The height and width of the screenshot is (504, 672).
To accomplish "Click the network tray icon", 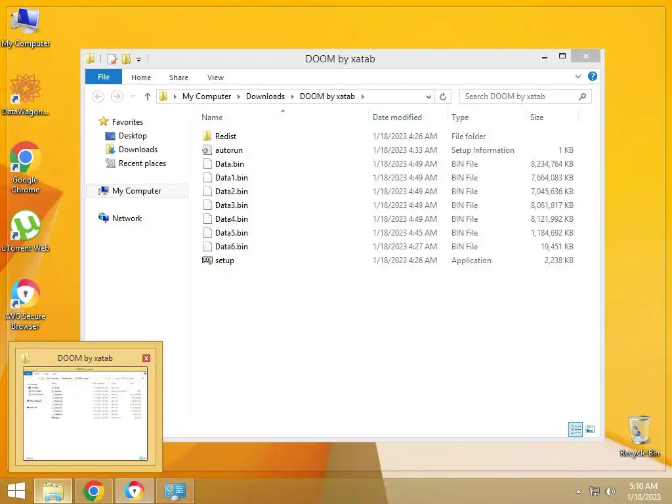I will pos(595,492).
